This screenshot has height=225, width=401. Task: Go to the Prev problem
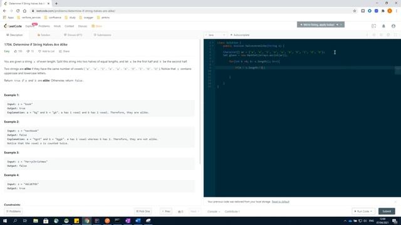coord(166,211)
